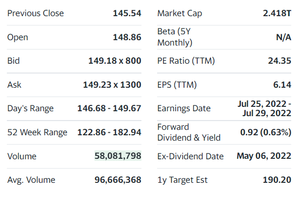Click the Earnings Date range value
The height and width of the screenshot is (198, 301).
tap(264, 108)
